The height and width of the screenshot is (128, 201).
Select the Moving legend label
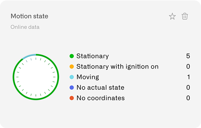coord(88,77)
